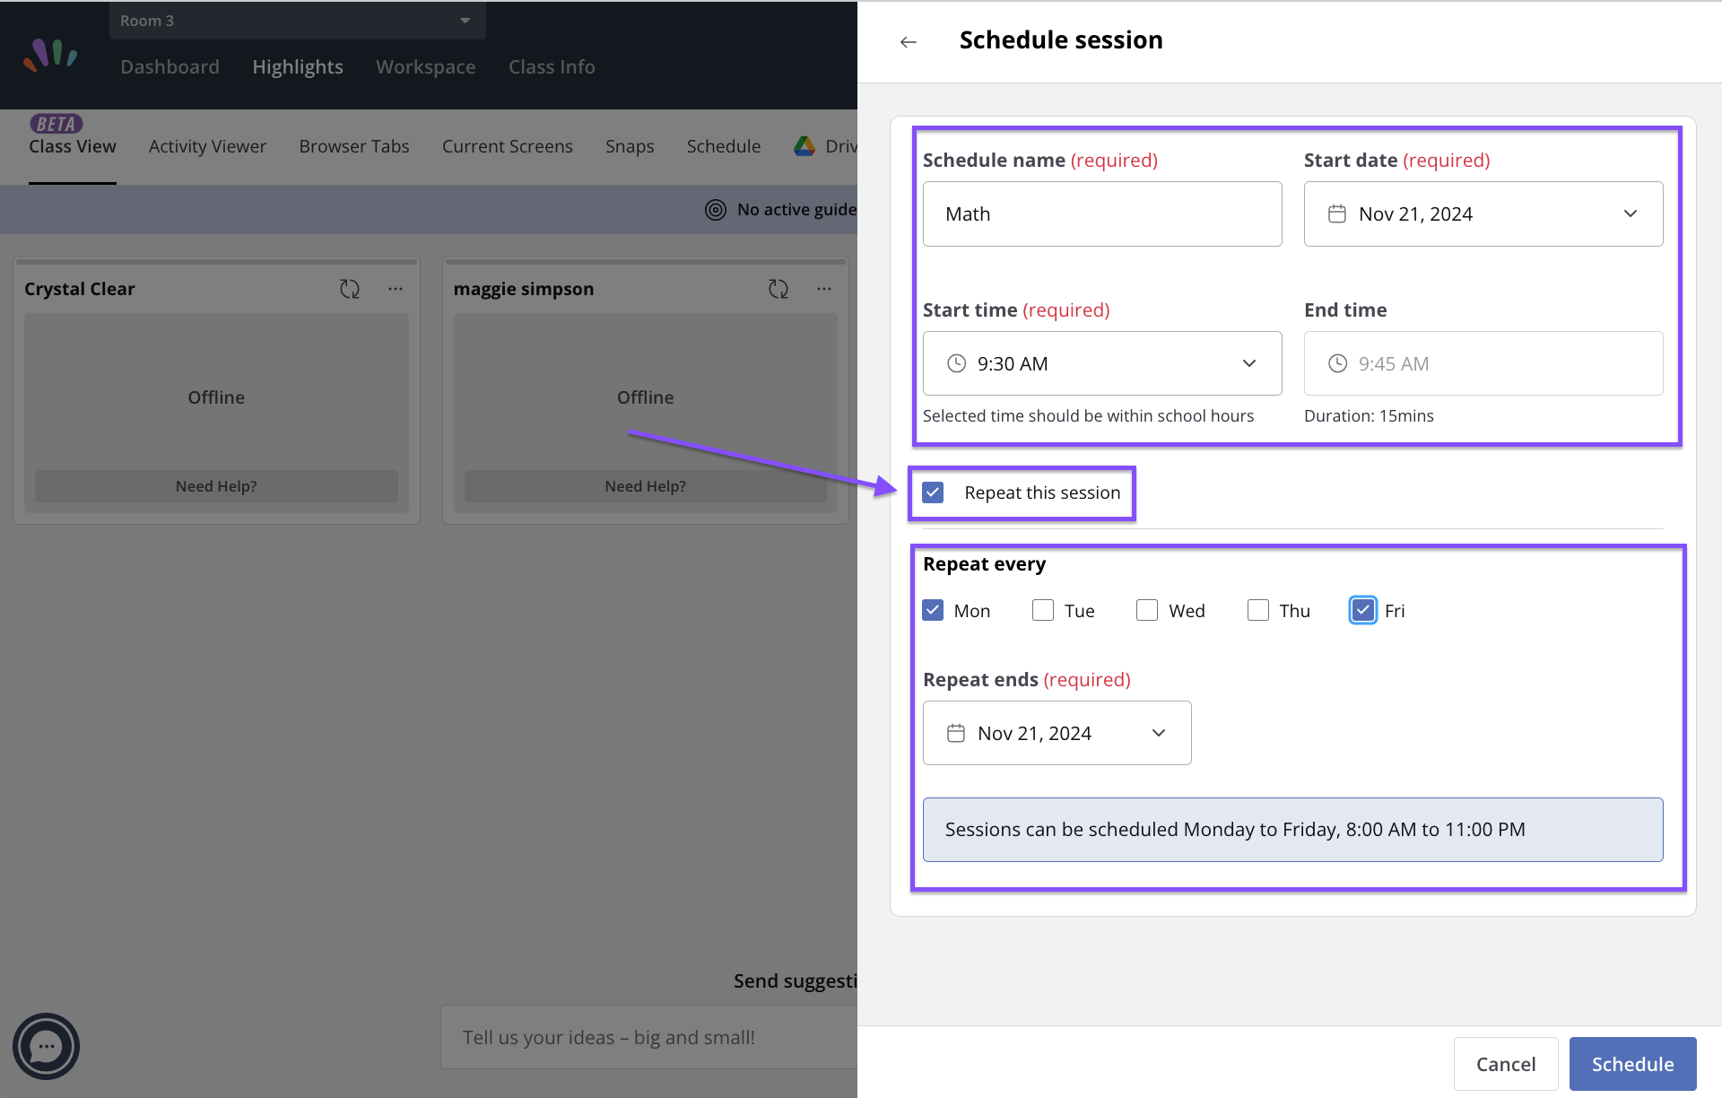Image resolution: width=1722 pixels, height=1098 pixels.
Task: Click the clock icon in Start time
Action: [957, 363]
